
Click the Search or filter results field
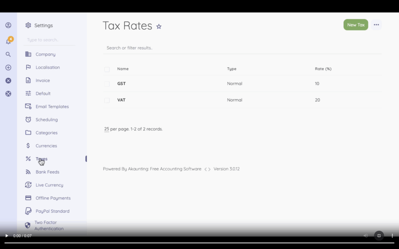[x=242, y=48]
